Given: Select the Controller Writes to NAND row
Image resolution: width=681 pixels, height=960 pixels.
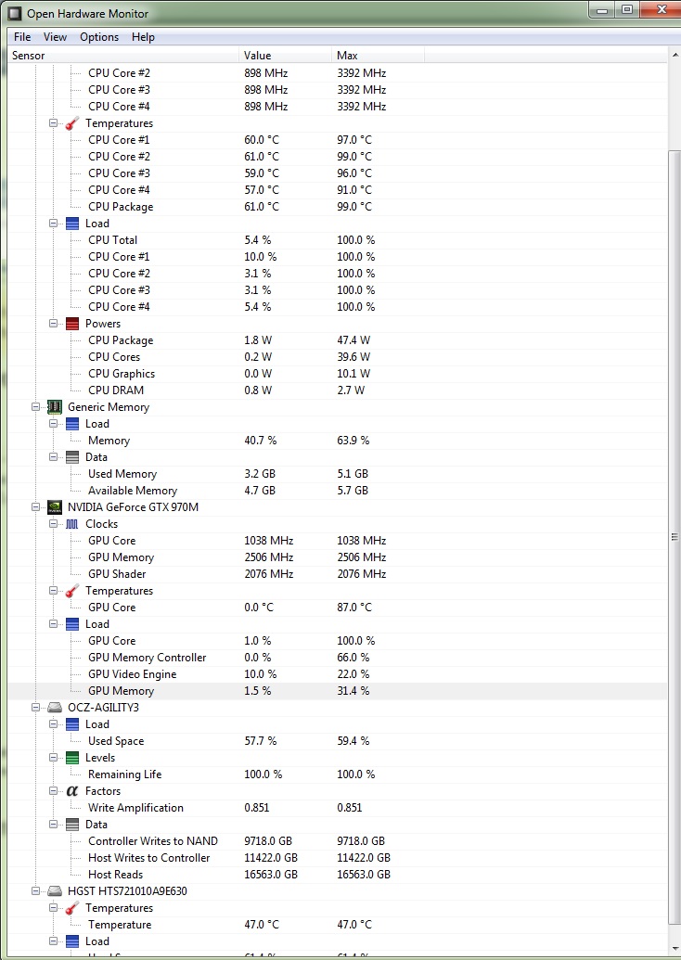Looking at the screenshot, I should (x=337, y=841).
